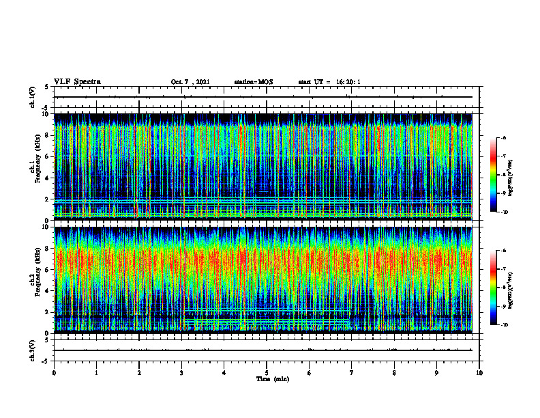The height and width of the screenshot is (418, 540).
Task: Click the "5" tick on ch.3(V) axis
Action: tap(47, 339)
